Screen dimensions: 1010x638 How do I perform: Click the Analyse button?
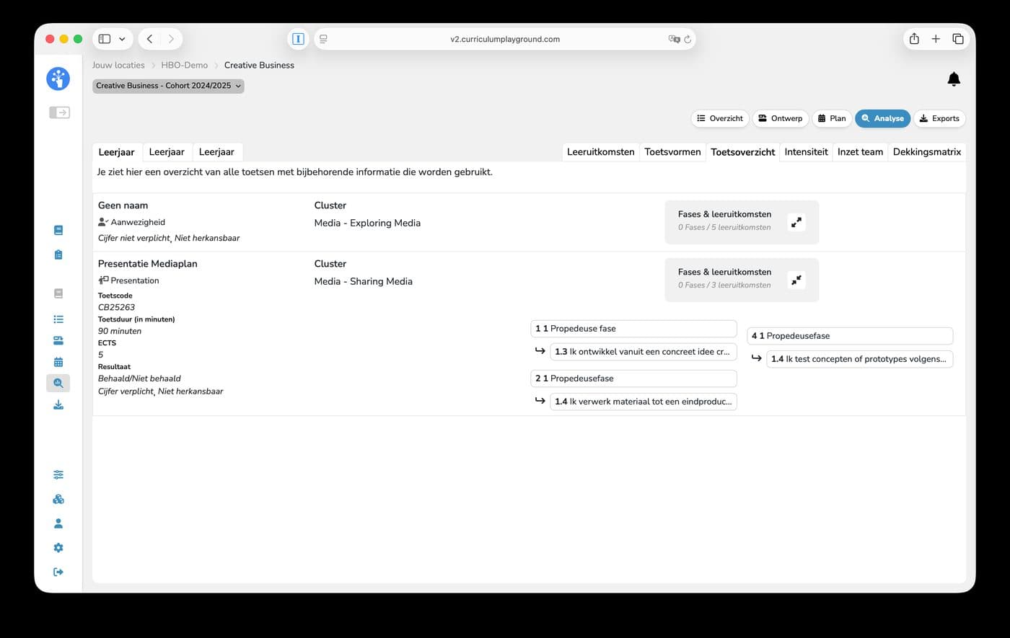tap(882, 118)
